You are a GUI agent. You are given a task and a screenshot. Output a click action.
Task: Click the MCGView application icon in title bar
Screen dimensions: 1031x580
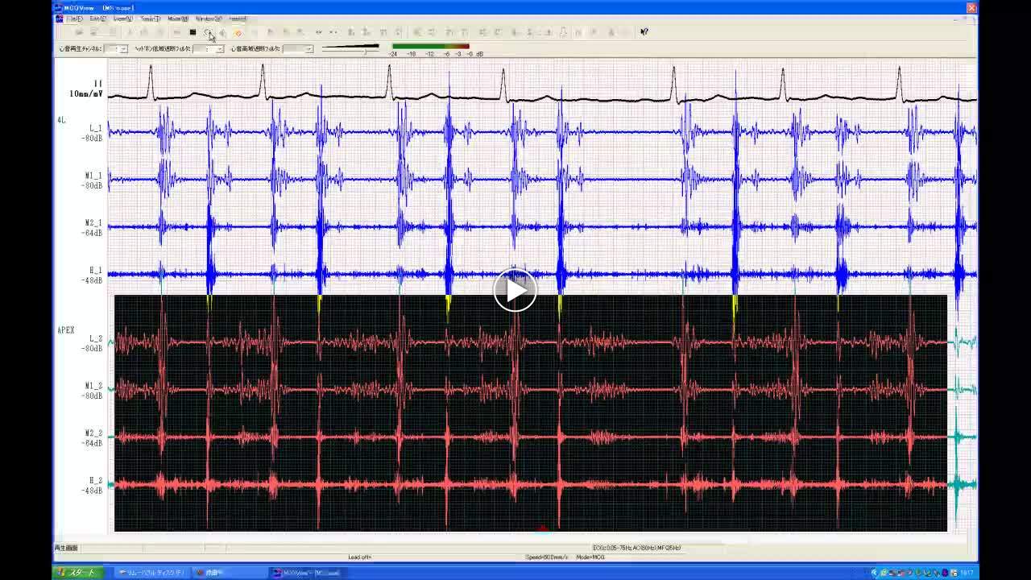pos(59,8)
